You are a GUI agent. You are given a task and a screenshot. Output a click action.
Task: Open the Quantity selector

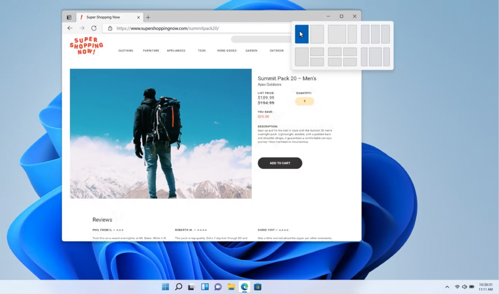(x=304, y=101)
